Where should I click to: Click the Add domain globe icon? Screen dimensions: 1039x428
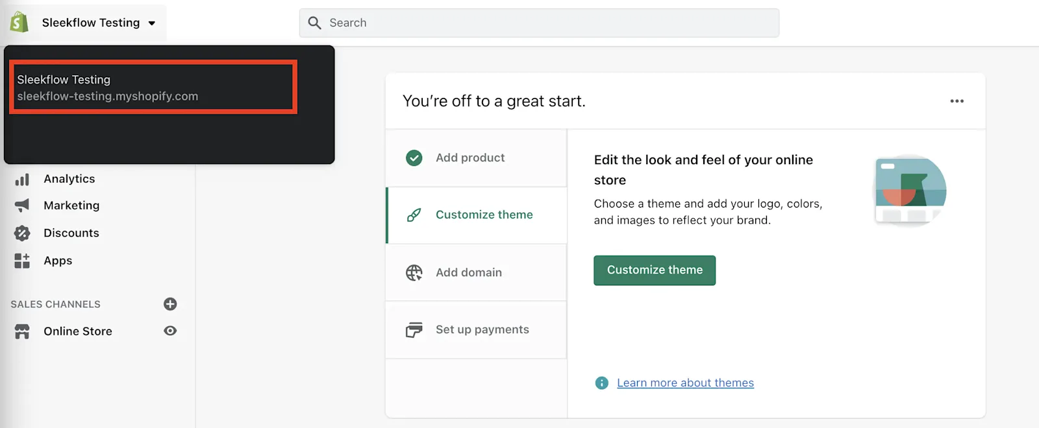pyautogui.click(x=414, y=272)
